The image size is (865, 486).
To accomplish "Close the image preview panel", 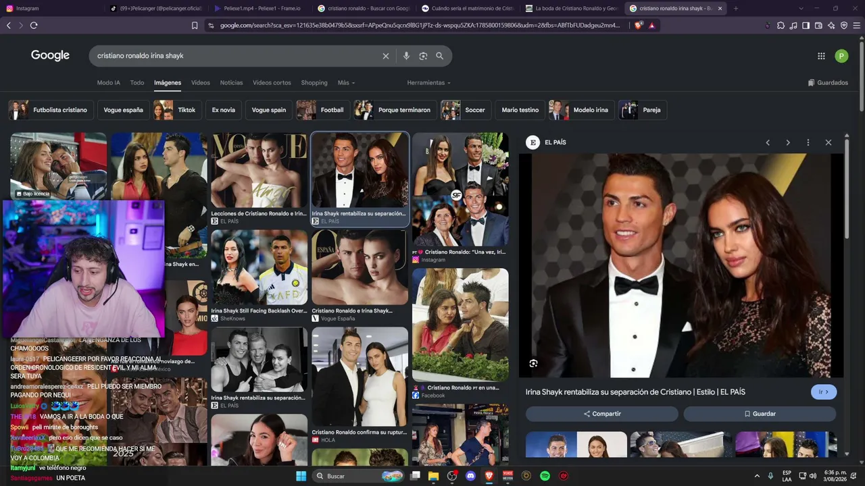I will 828,142.
